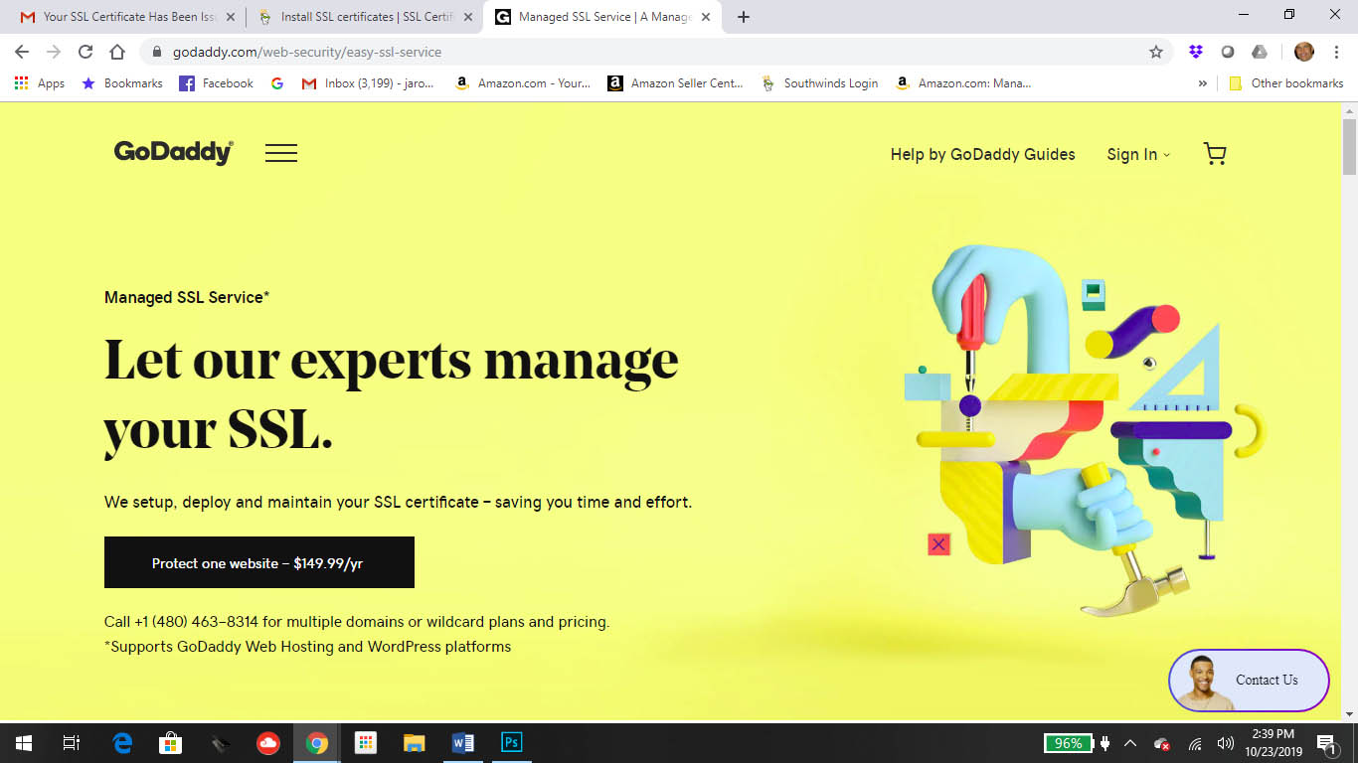Open the volume control in system tray
Viewport: 1358px width, 763px height.
pyautogui.click(x=1225, y=743)
